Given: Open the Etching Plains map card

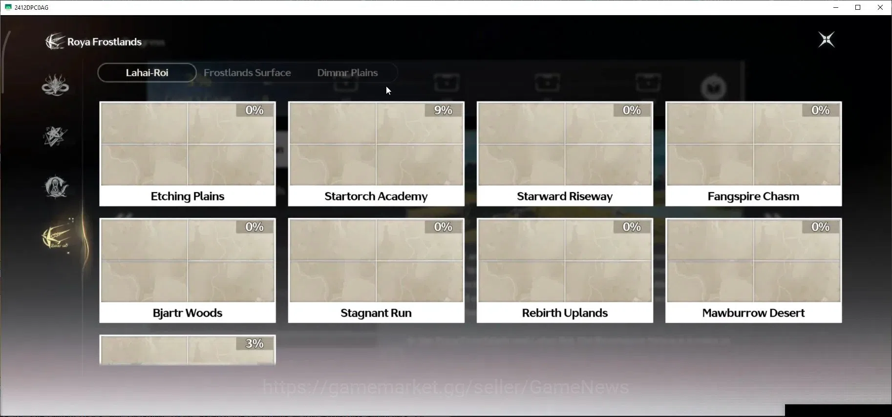Looking at the screenshot, I should (x=188, y=154).
